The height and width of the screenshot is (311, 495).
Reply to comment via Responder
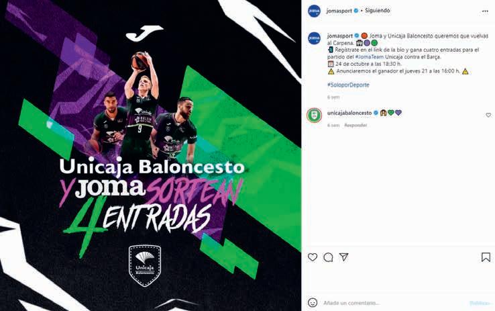(x=355, y=125)
